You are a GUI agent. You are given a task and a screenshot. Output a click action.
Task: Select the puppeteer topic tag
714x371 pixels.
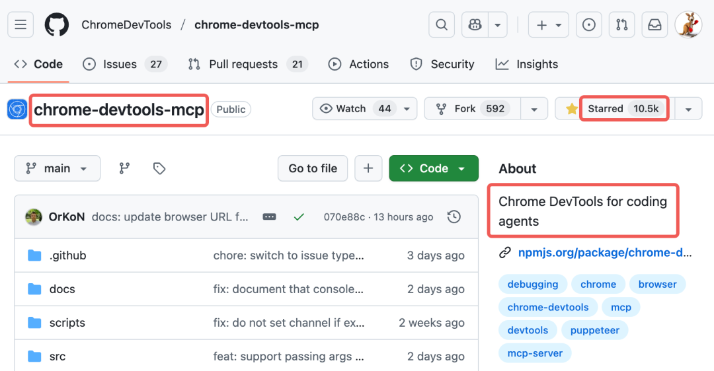[595, 330]
